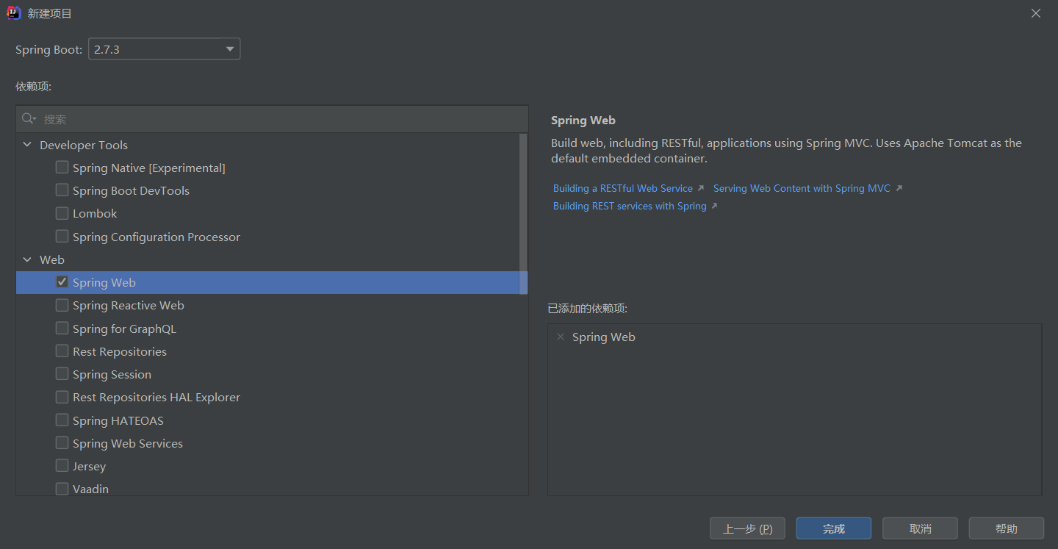
Task: Click the 上一步 (P) button
Action: pos(747,528)
